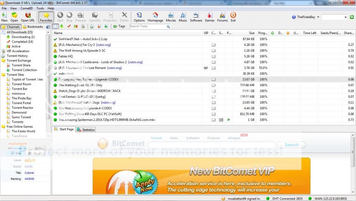Open the Options toolbar icon
Image resolution: width=356 pixels, height=201 pixels.
[139, 17]
